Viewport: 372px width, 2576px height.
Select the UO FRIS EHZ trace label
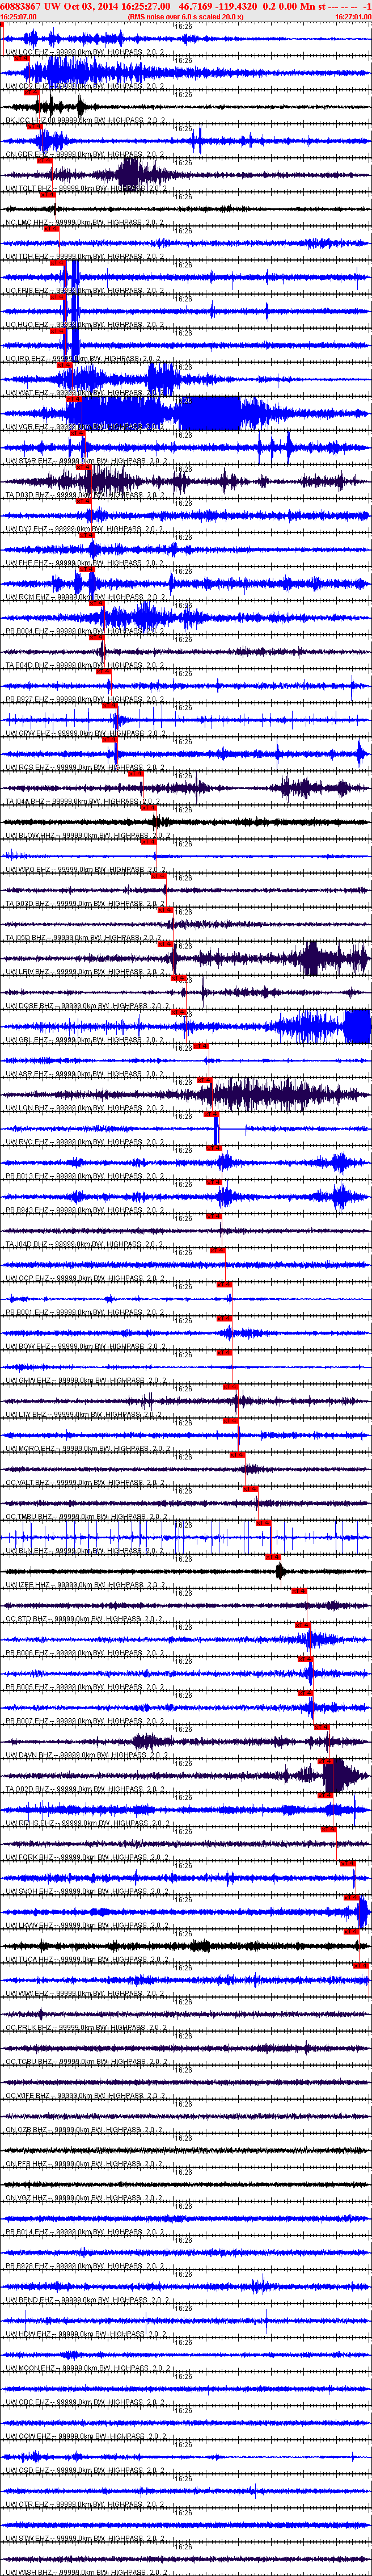(86, 290)
